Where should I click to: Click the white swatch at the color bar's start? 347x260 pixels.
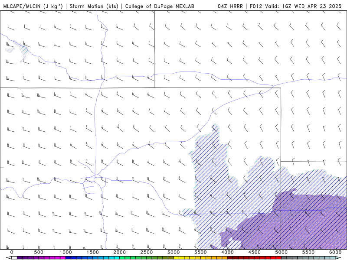click(x=14, y=258)
